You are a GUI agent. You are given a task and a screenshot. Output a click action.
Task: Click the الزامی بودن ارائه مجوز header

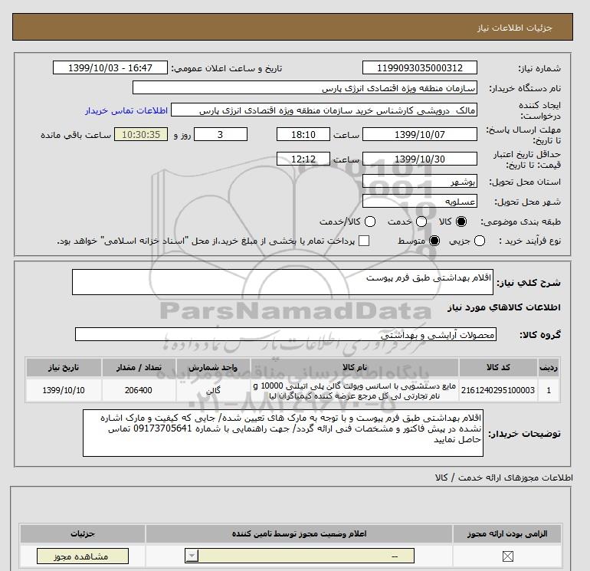[507, 533]
